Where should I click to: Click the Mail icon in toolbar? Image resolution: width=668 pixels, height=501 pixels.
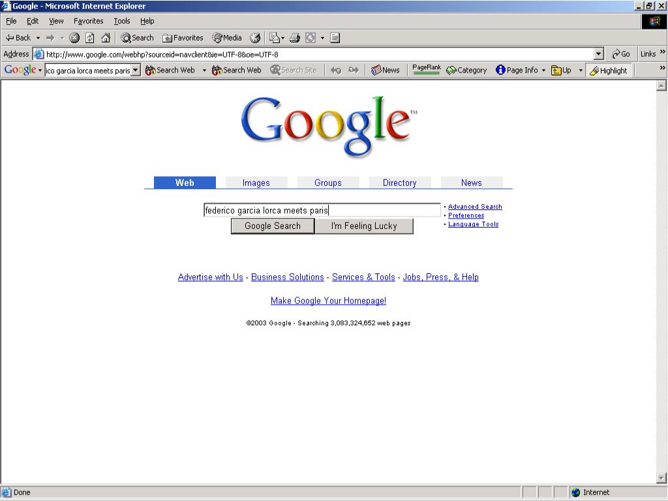coord(274,38)
